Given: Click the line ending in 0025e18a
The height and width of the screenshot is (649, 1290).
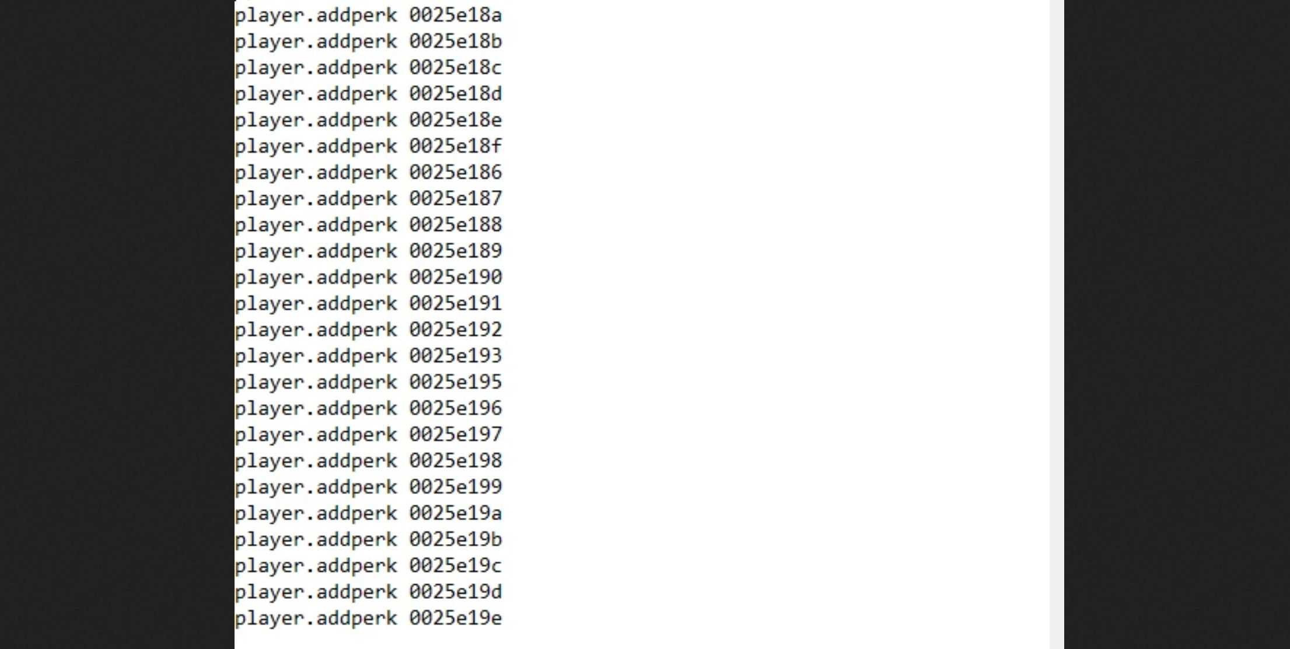Looking at the screenshot, I should point(368,15).
